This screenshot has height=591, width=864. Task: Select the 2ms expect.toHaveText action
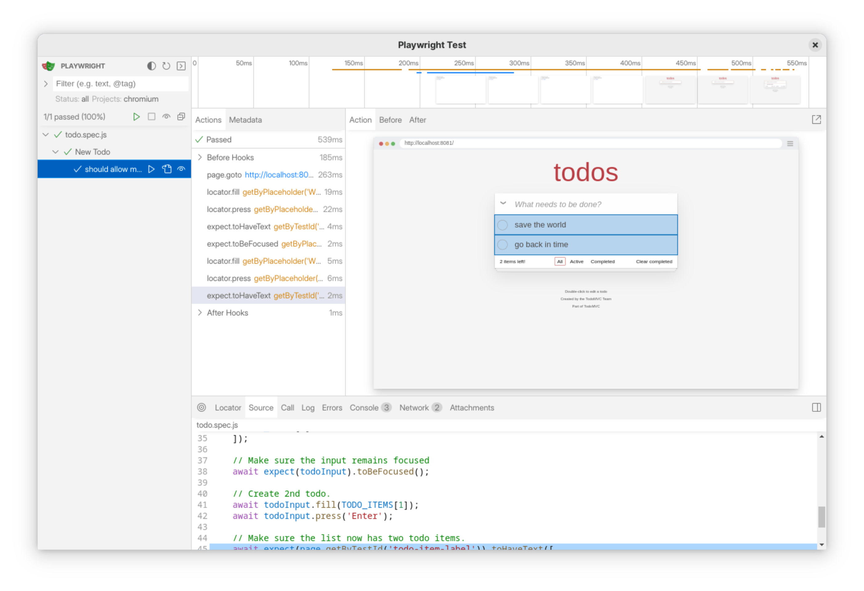click(x=268, y=295)
